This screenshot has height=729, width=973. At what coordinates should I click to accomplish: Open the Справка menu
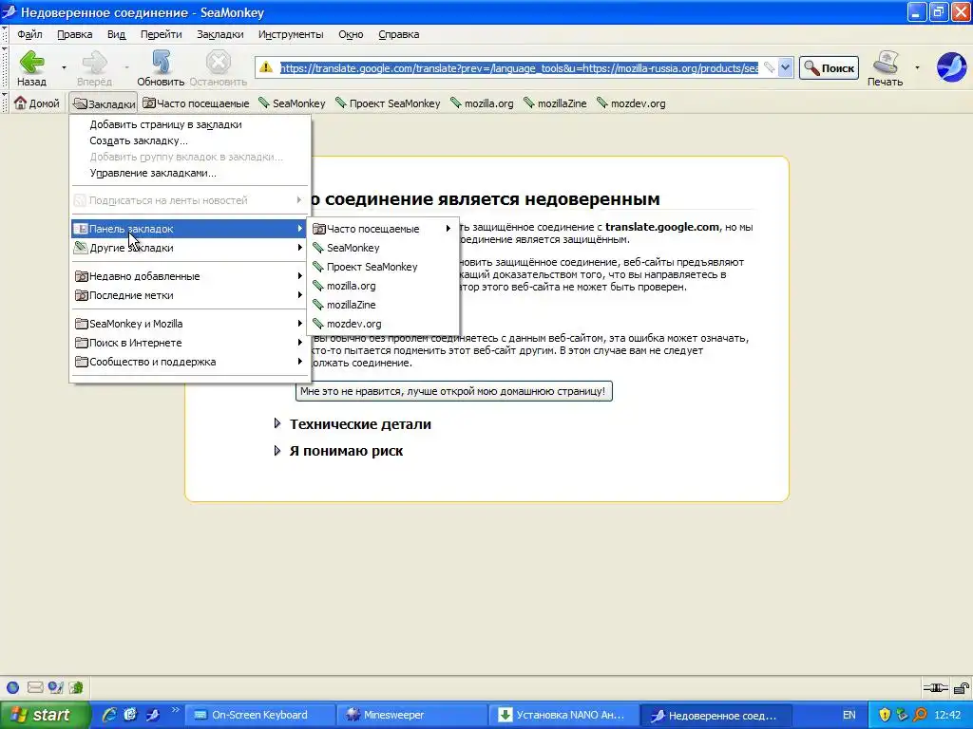coord(399,34)
